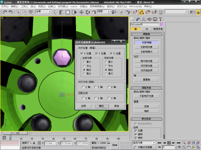Viewport: 201px width, 150px height.
Task: Uncheck the X position checkbox
Action: [x=82, y=53]
